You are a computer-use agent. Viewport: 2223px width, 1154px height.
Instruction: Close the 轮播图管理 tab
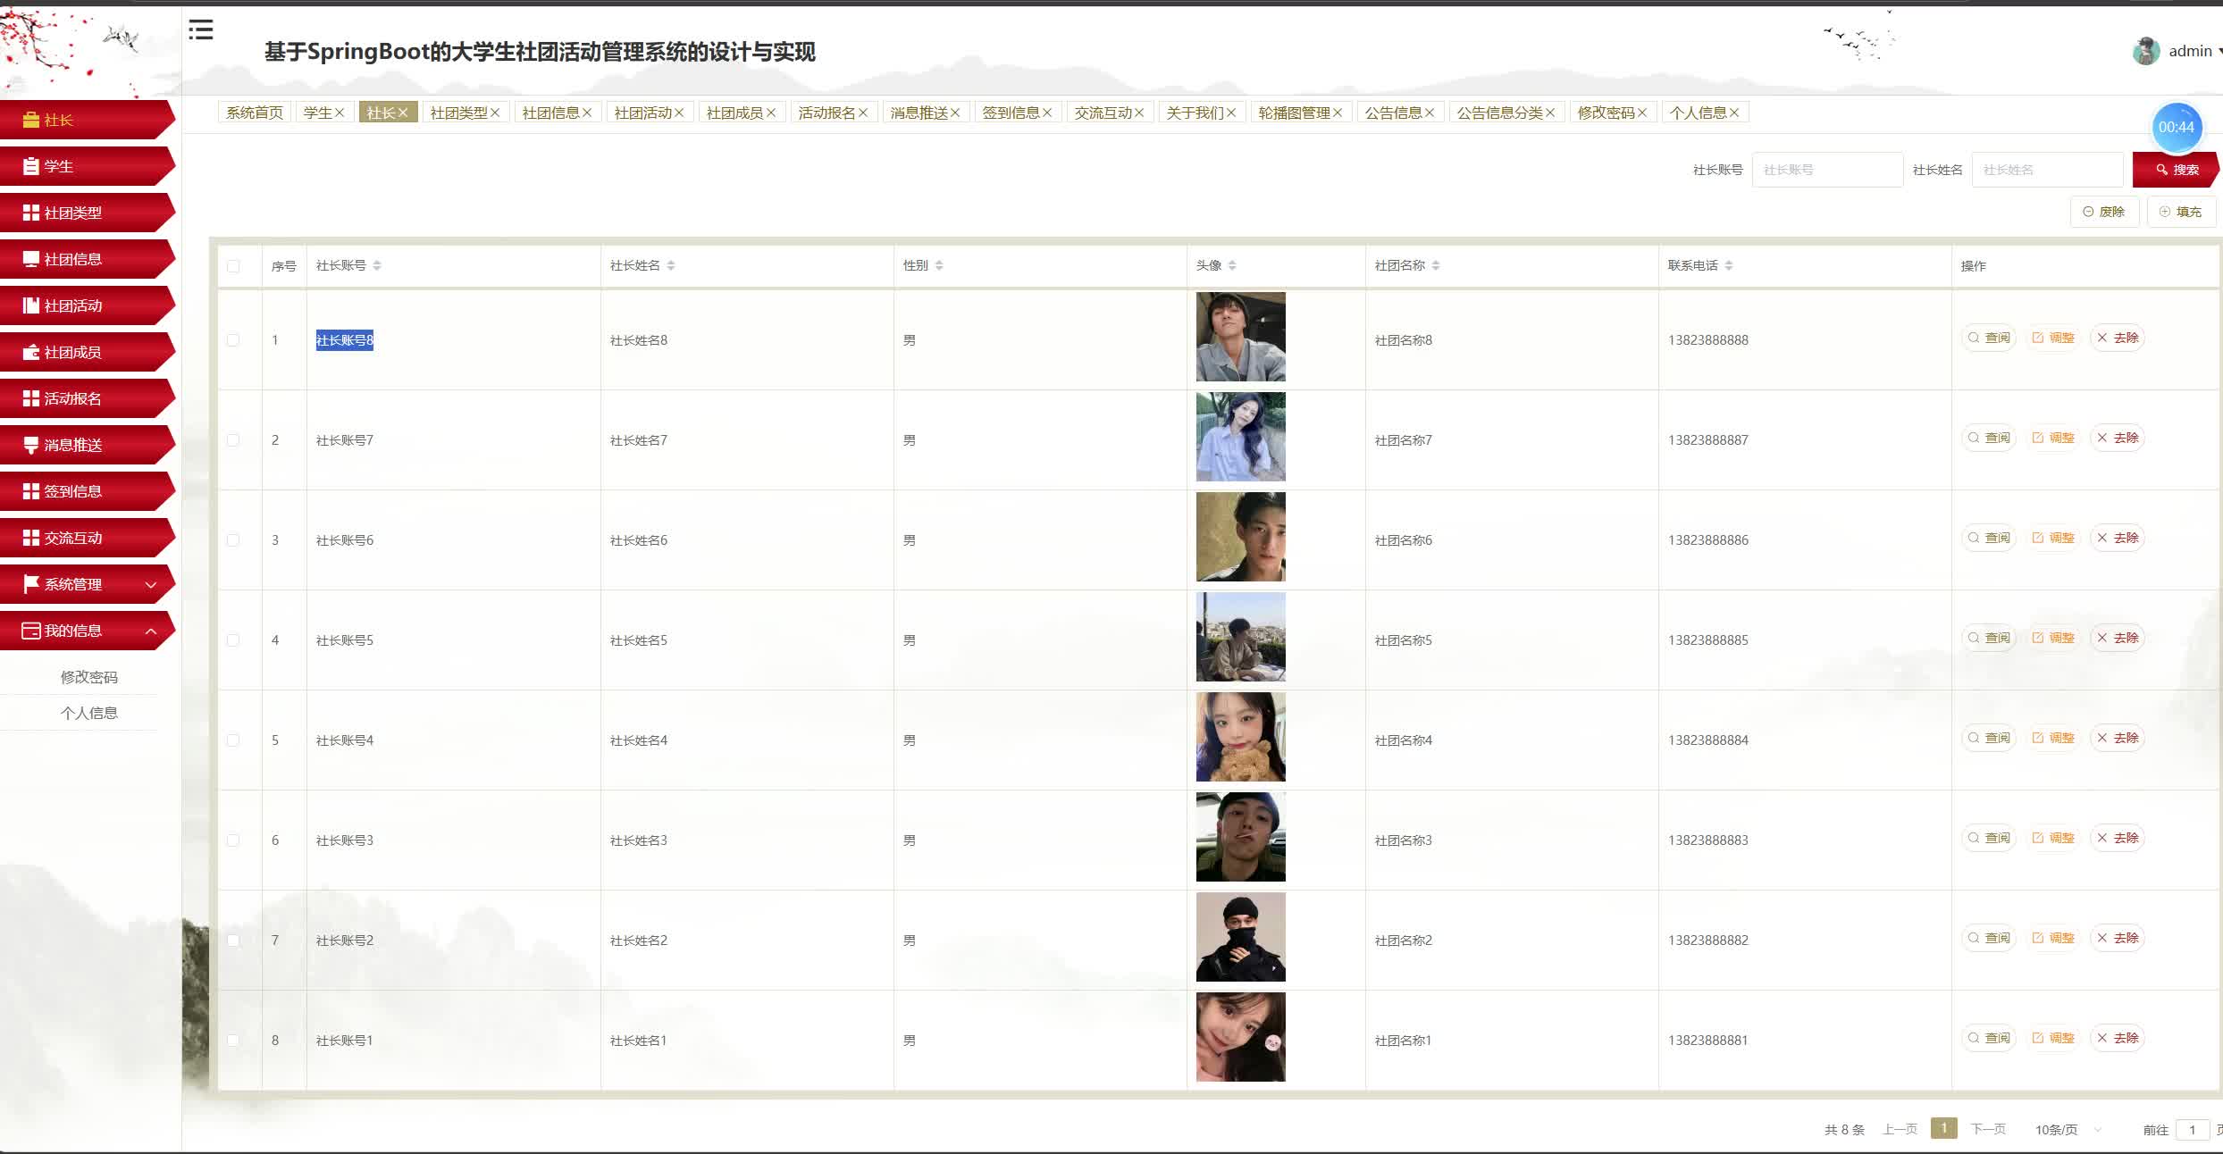pos(1338,113)
